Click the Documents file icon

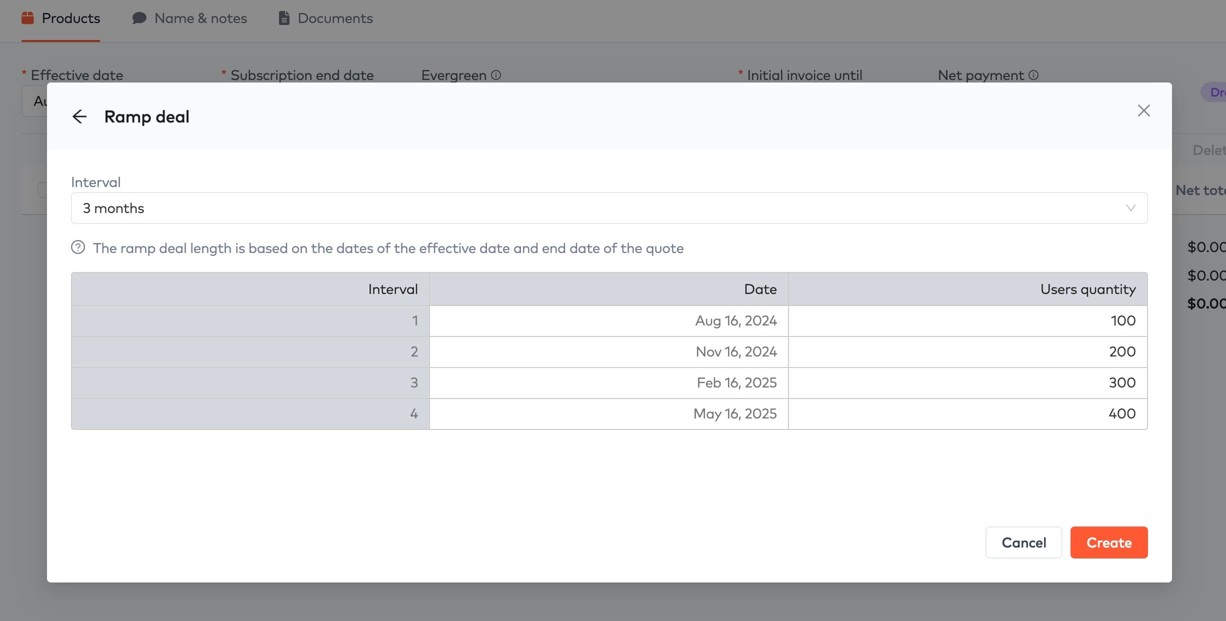284,18
